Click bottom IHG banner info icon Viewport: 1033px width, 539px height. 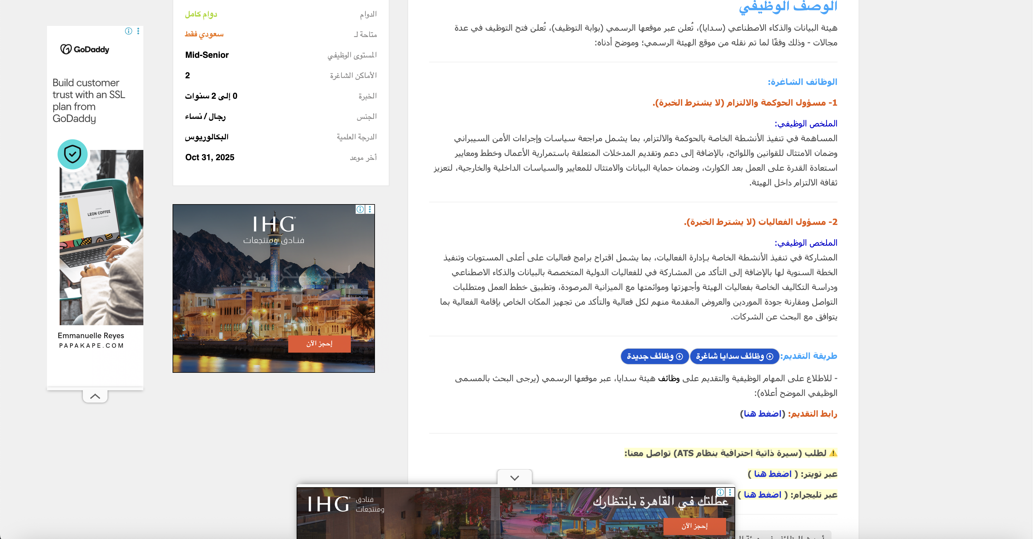click(x=720, y=492)
